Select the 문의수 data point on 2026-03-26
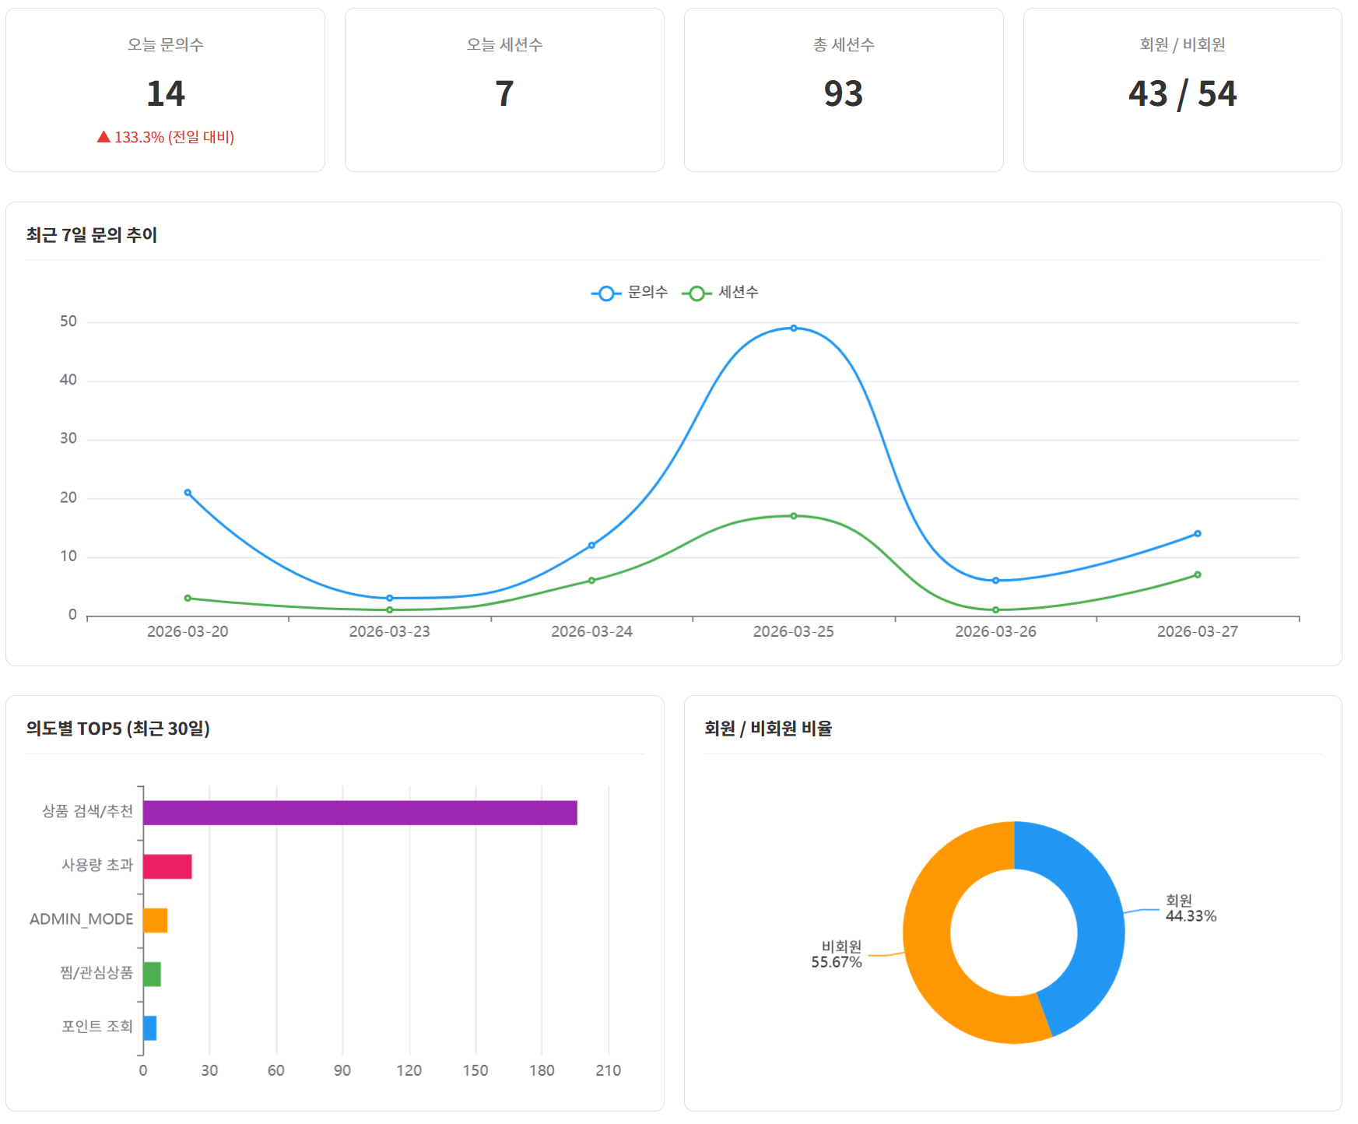 coord(995,581)
